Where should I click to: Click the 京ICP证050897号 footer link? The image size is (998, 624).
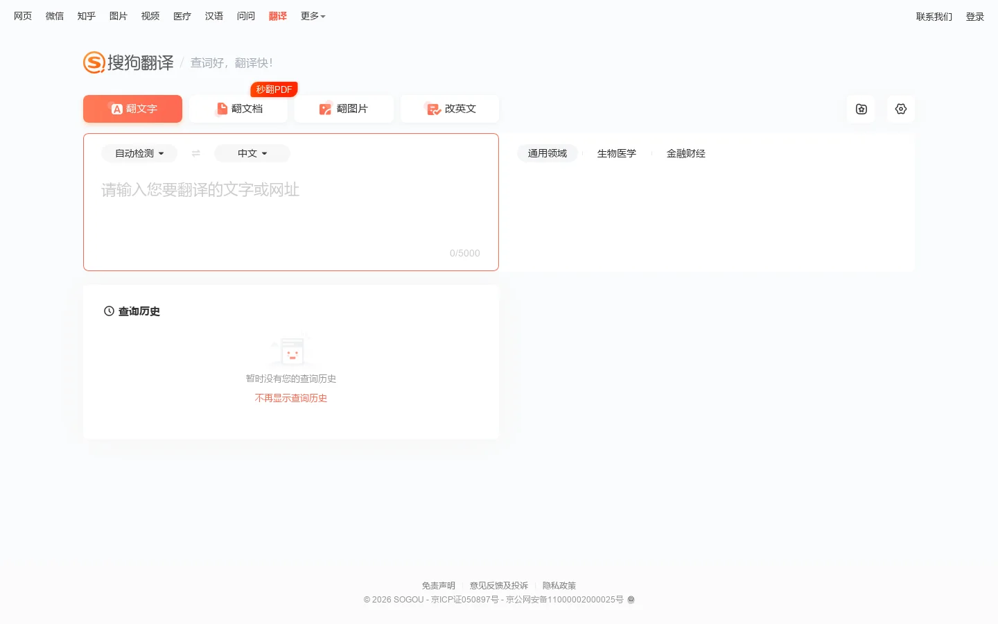(x=465, y=600)
